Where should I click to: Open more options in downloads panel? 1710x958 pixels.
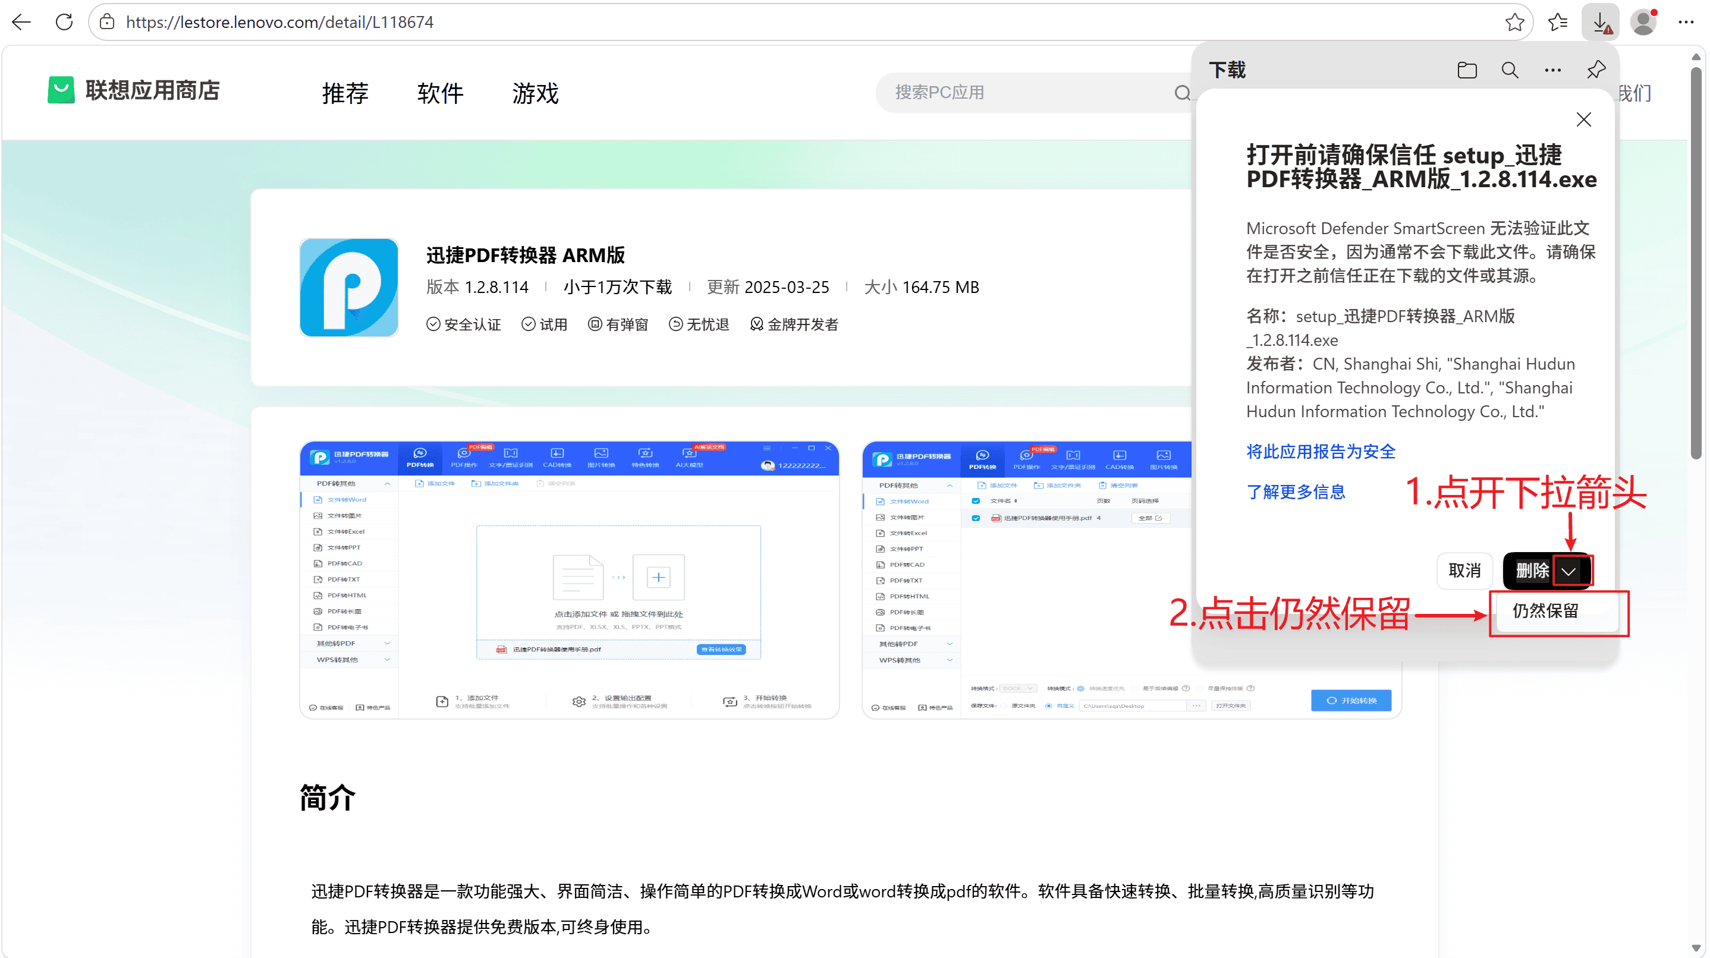point(1552,70)
